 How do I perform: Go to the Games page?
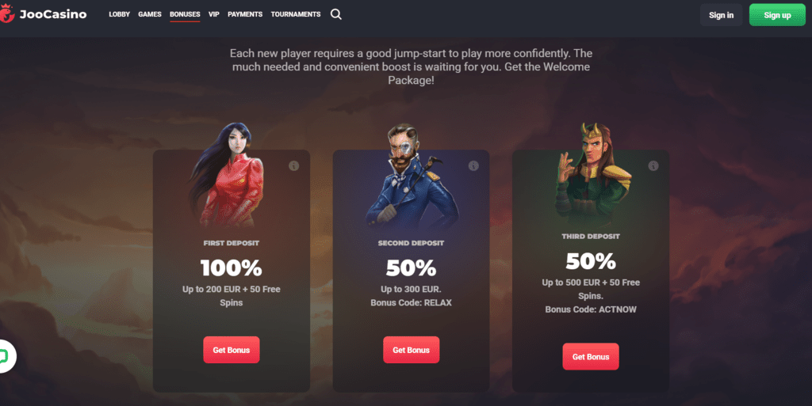point(150,14)
